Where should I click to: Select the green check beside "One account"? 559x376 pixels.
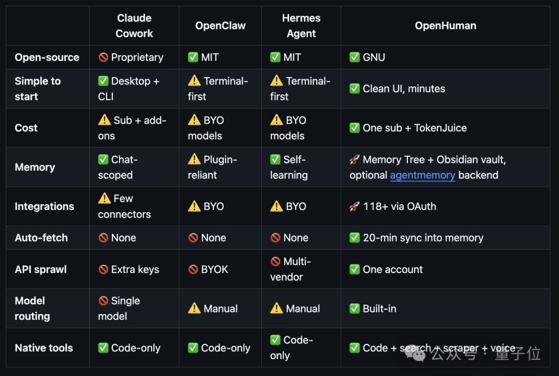coord(355,269)
